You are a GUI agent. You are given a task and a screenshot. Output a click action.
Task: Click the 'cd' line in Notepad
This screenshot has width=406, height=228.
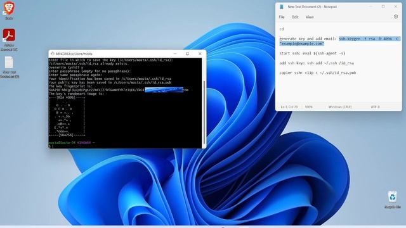click(282, 29)
